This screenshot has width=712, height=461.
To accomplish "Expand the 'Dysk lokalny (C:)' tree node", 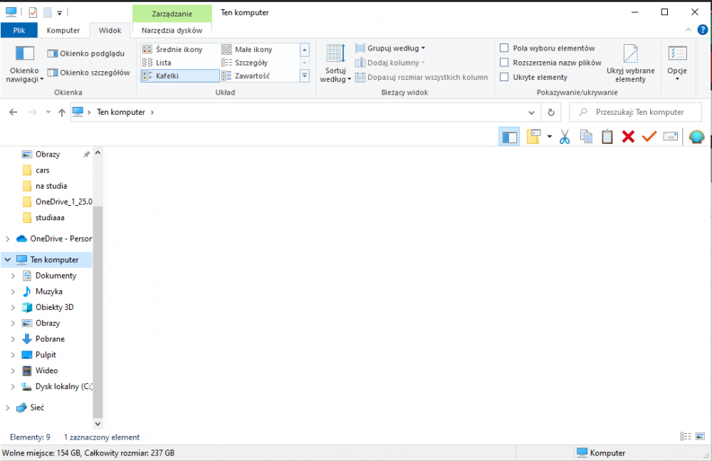I will point(12,387).
